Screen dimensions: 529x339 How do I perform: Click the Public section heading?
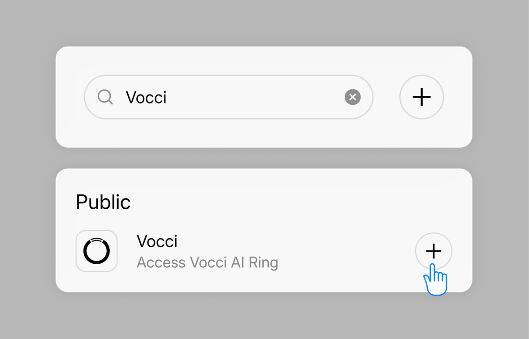click(103, 202)
